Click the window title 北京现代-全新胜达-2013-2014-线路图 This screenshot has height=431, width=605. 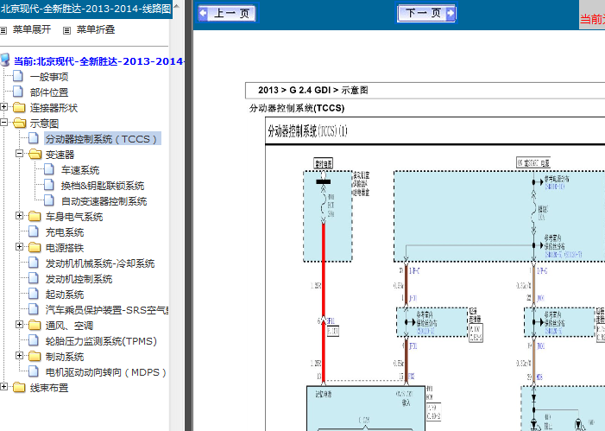click(85, 9)
